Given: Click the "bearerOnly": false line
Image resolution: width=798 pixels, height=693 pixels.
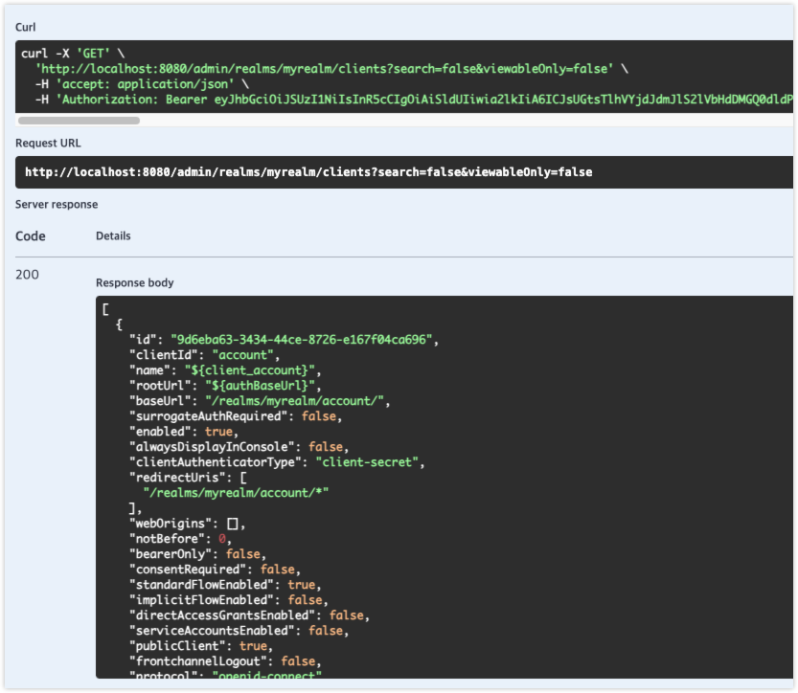Looking at the screenshot, I should click(x=197, y=553).
